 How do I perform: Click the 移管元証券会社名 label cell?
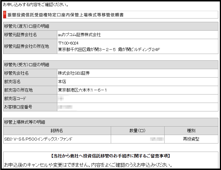pyautogui.click(x=30, y=35)
